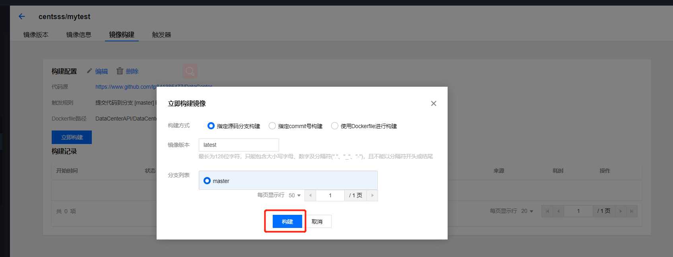
Task: Jump to first page in build records pagination
Action: [547, 211]
